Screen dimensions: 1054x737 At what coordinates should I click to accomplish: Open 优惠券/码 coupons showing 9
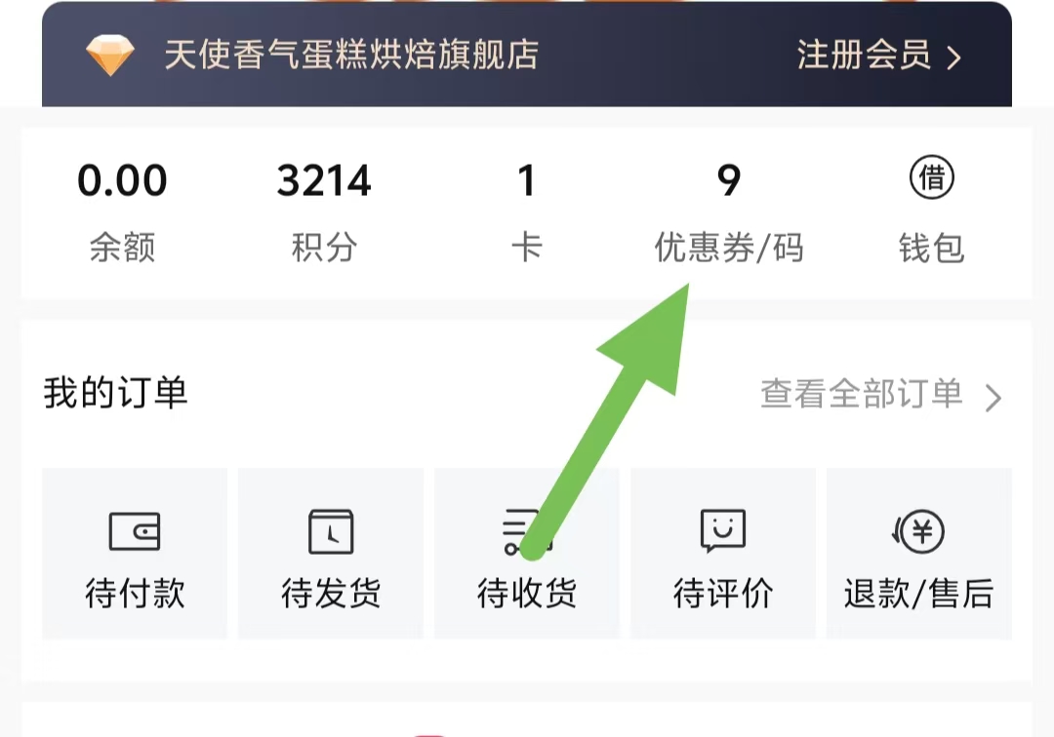click(x=729, y=213)
